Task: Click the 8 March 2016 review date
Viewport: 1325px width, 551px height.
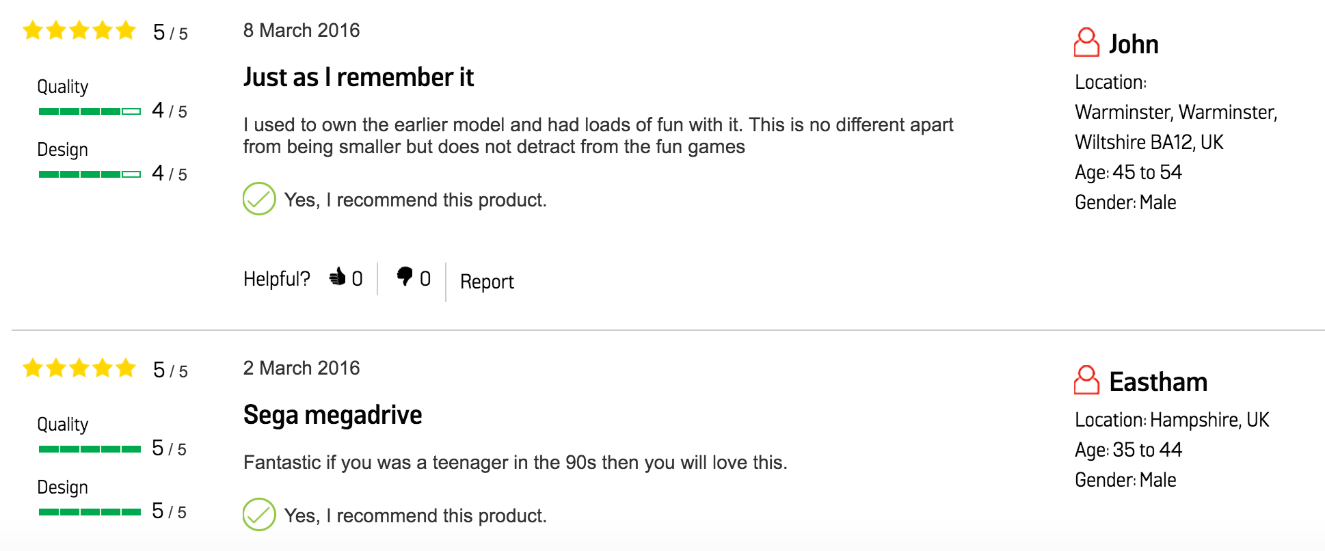Action: [302, 30]
